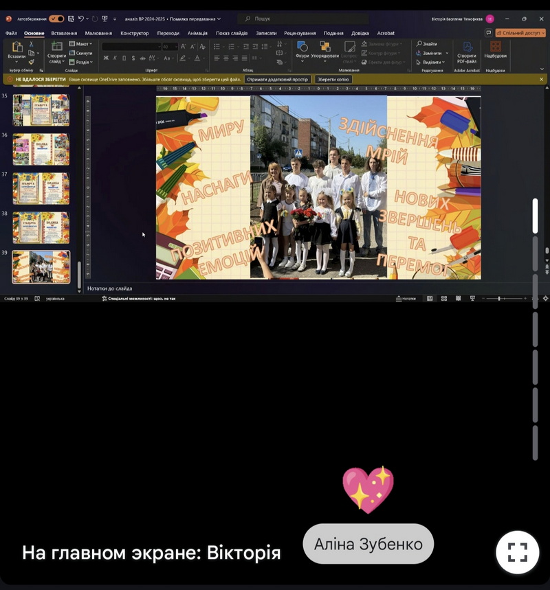Open the Анімація ribbon tab

tap(197, 33)
